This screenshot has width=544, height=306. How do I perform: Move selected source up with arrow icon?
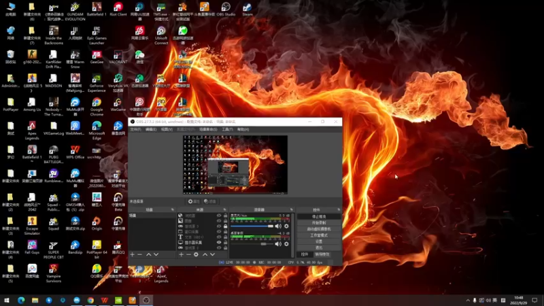pyautogui.click(x=205, y=254)
